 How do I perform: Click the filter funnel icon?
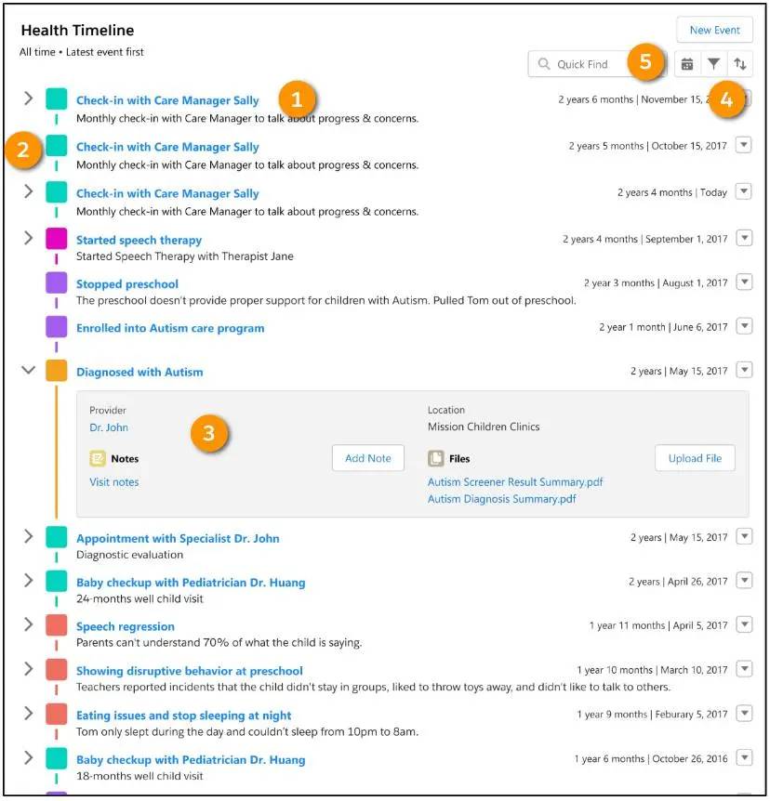click(x=713, y=64)
